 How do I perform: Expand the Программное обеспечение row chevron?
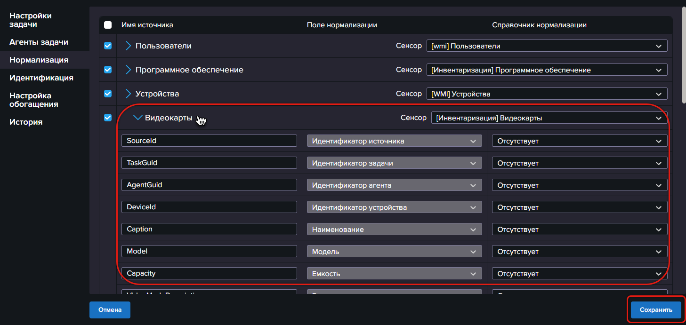(128, 70)
